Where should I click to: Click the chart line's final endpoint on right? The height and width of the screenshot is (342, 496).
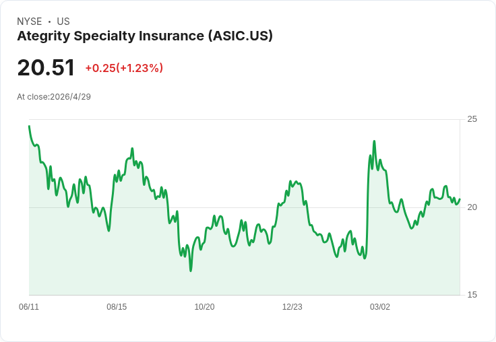[x=460, y=199]
